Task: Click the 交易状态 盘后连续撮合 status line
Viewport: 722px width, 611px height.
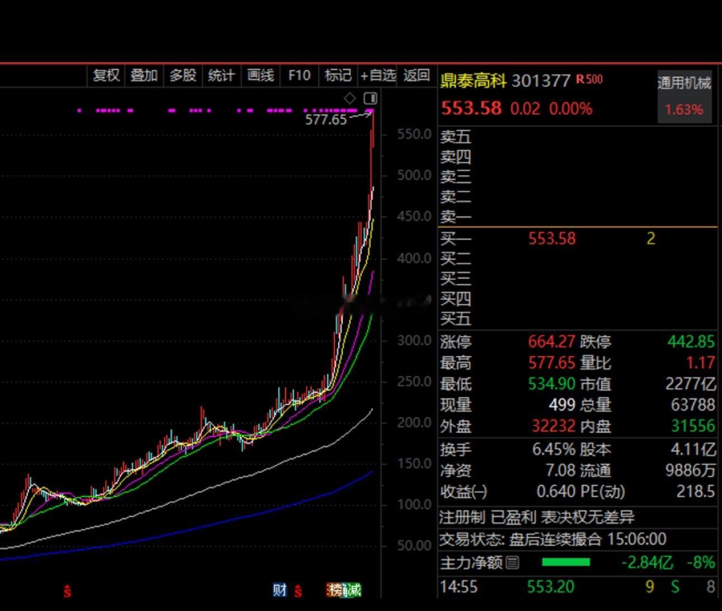Action: (x=553, y=539)
